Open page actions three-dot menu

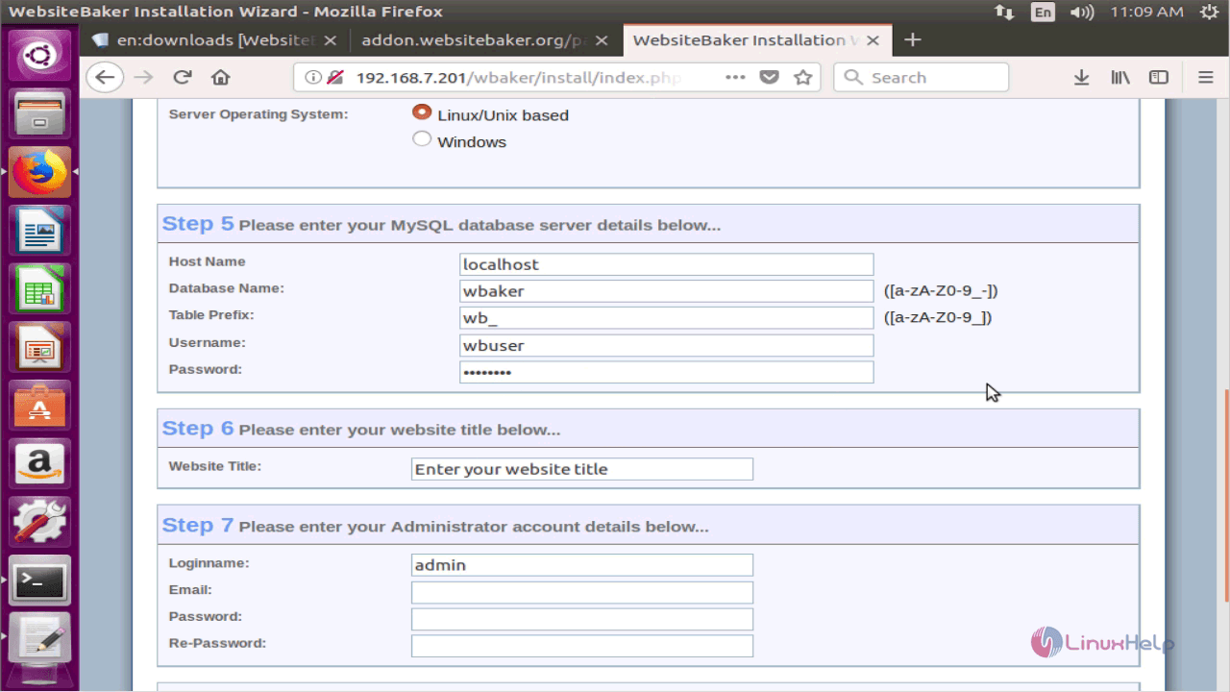point(735,78)
